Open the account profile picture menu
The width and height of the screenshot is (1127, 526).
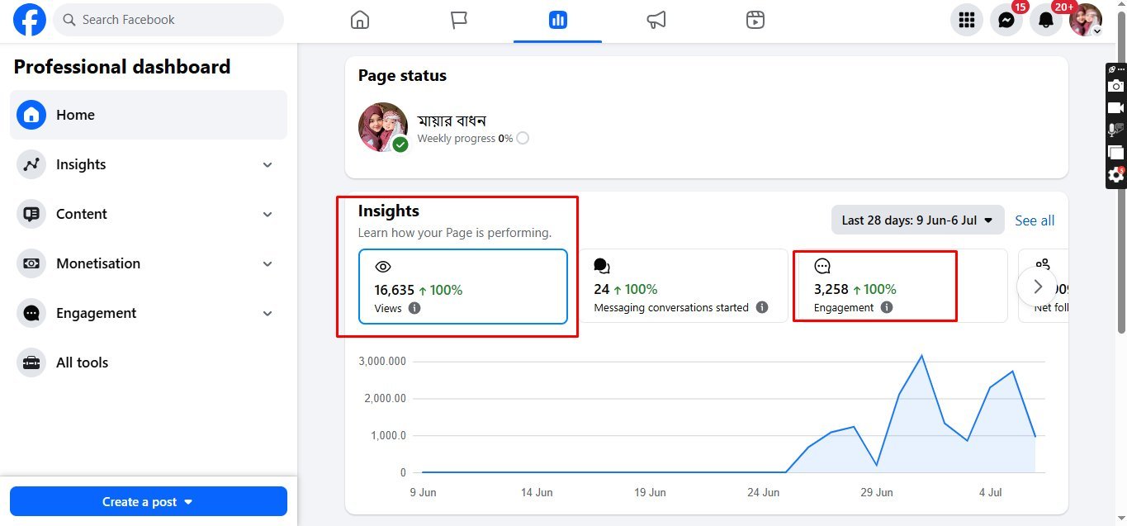[x=1086, y=20]
